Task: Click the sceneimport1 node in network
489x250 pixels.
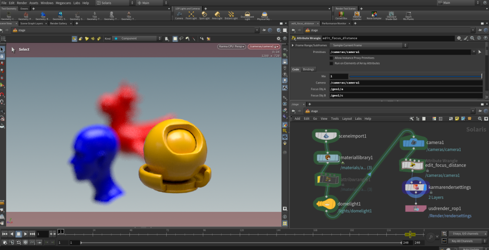Action: click(x=326, y=135)
